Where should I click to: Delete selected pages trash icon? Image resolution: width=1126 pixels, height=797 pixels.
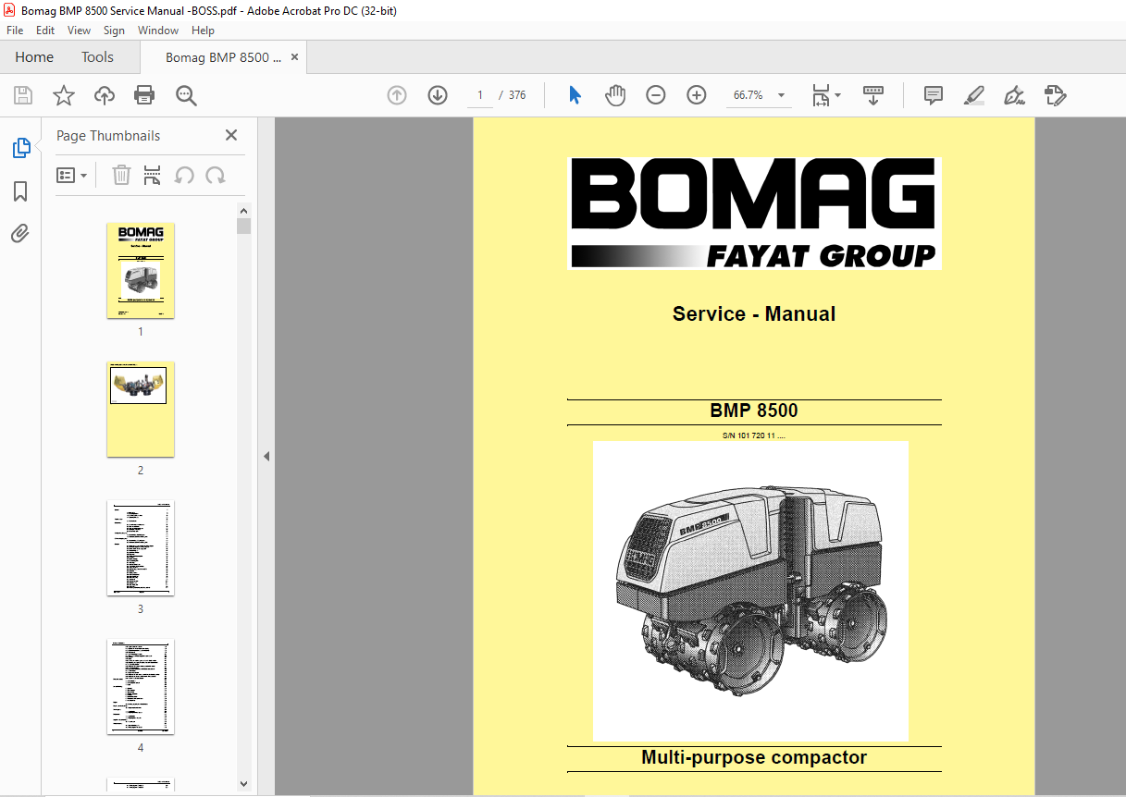coord(121,175)
